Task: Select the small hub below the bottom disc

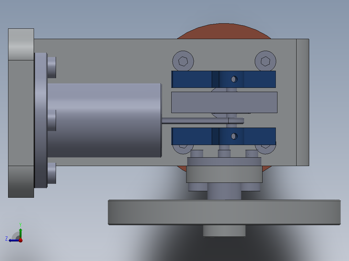Action: pyautogui.click(x=224, y=231)
